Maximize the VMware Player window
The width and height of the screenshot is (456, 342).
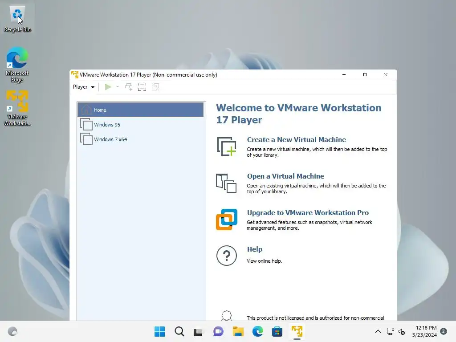tap(365, 75)
